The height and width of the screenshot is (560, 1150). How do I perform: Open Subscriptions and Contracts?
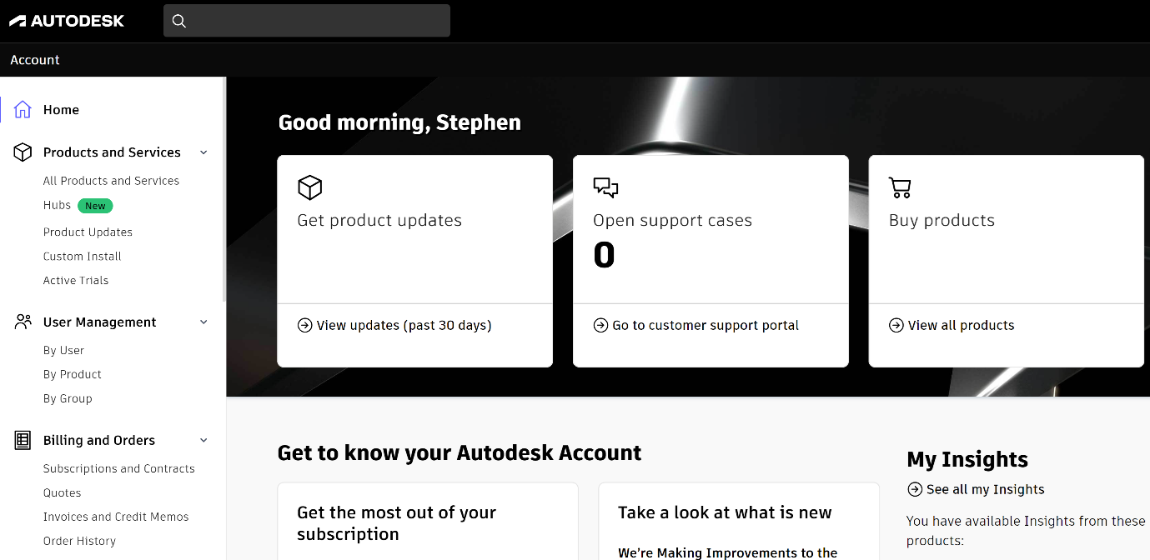pyautogui.click(x=119, y=468)
